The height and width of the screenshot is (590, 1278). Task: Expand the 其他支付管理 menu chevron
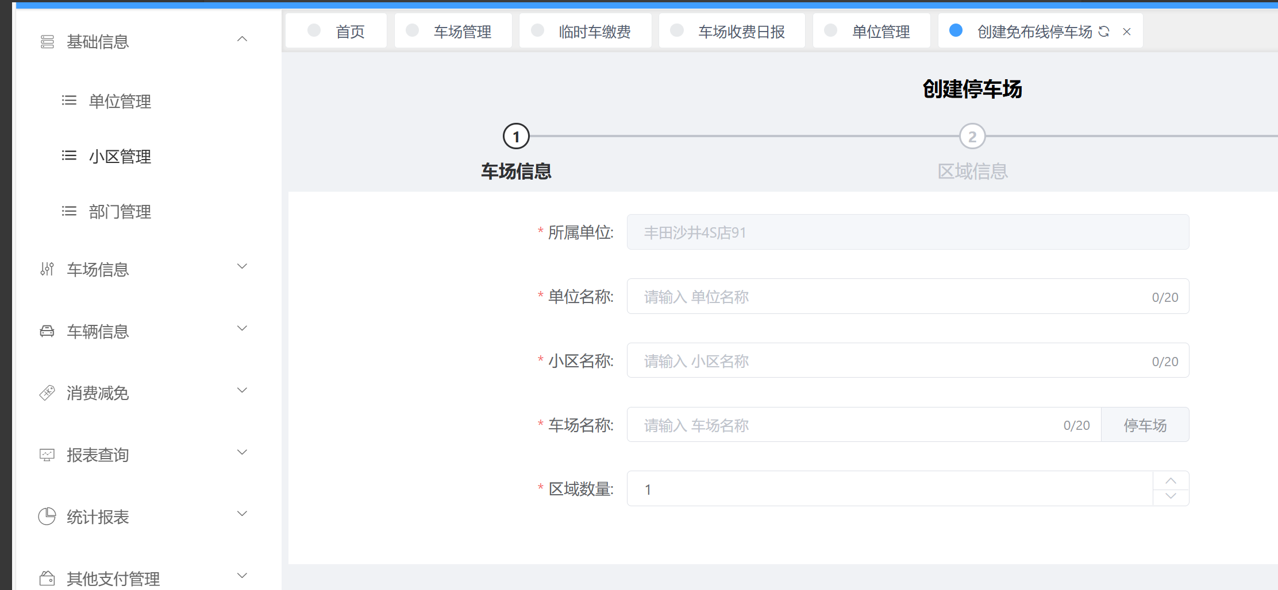tap(242, 576)
